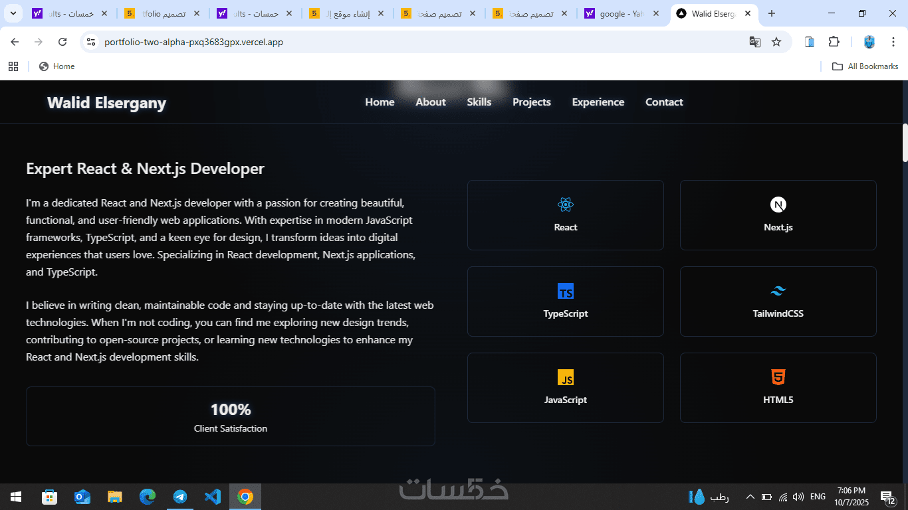Close the 'google - Yah' tab

pos(656,13)
